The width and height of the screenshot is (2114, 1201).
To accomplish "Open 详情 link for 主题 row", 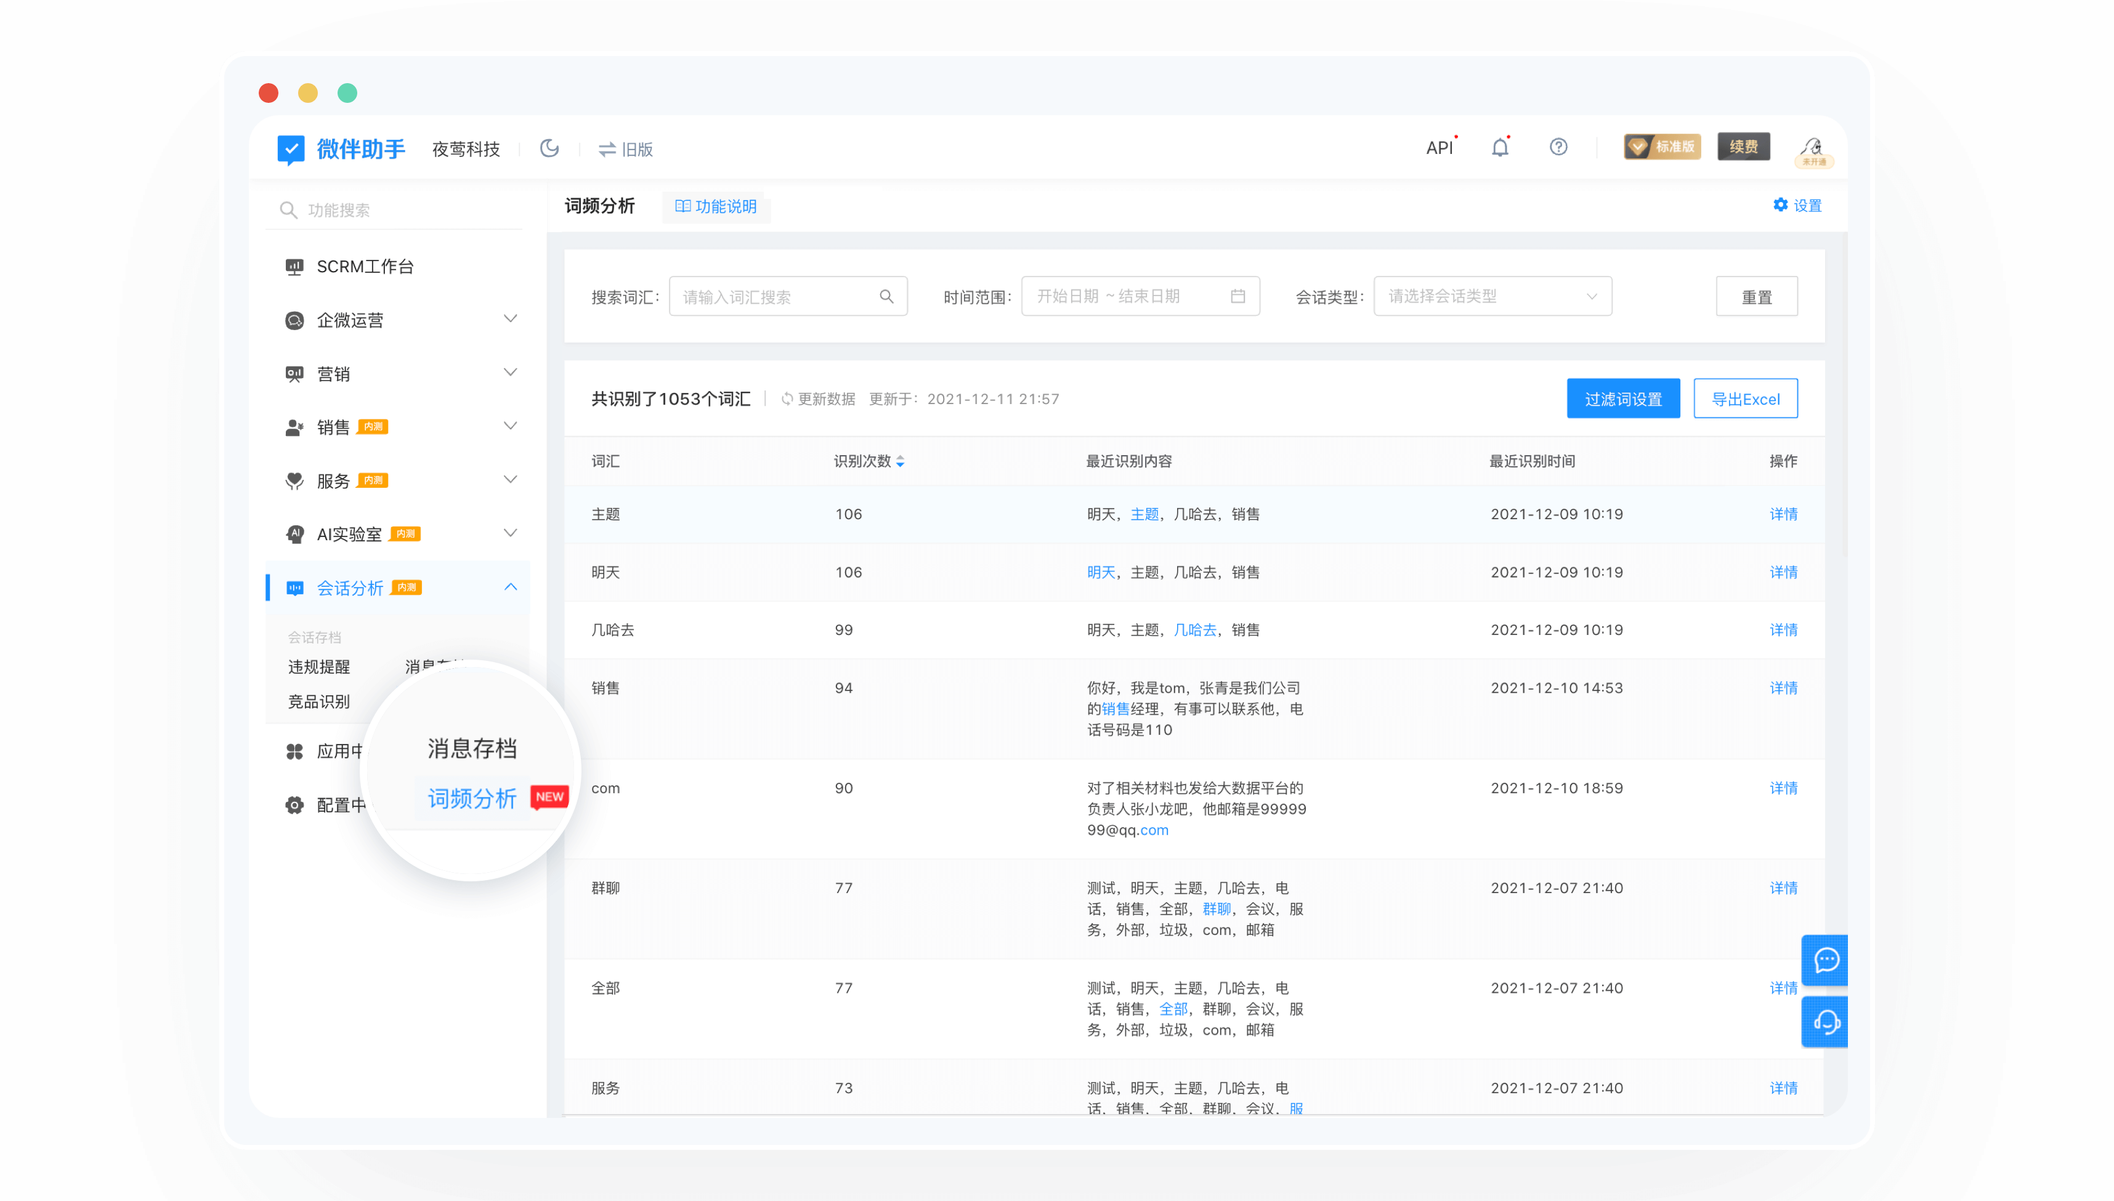I will (1783, 514).
